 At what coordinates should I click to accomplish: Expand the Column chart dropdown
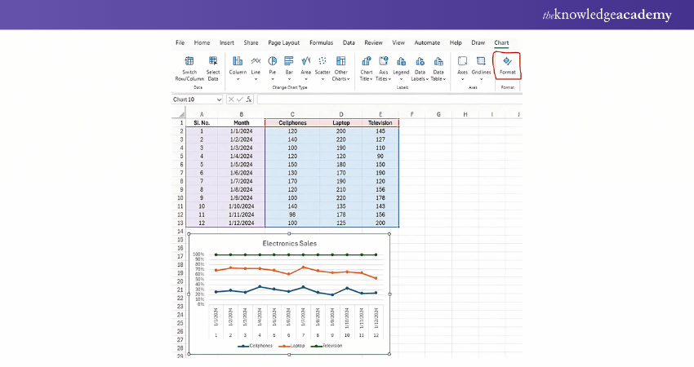pos(238,79)
